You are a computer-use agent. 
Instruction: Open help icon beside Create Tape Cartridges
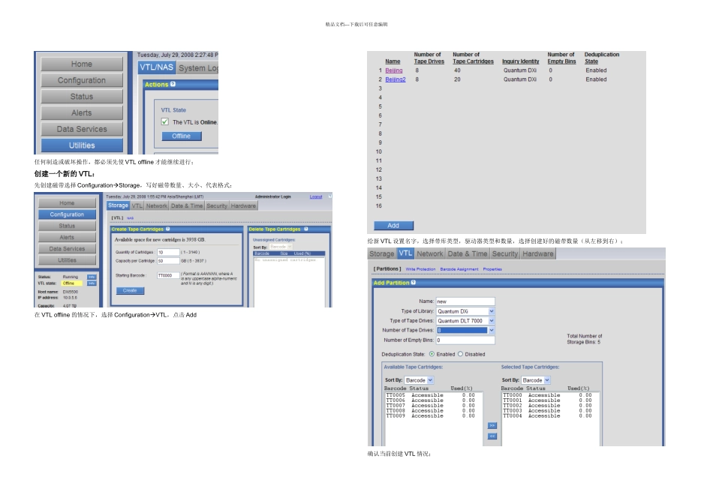(167, 229)
